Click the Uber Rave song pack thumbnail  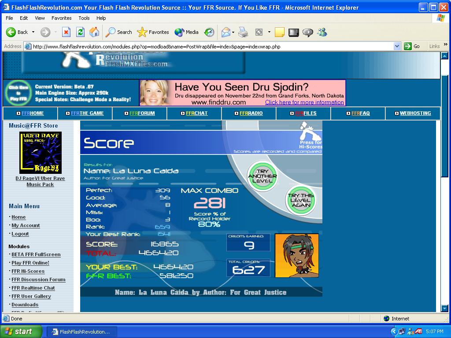tap(40, 153)
